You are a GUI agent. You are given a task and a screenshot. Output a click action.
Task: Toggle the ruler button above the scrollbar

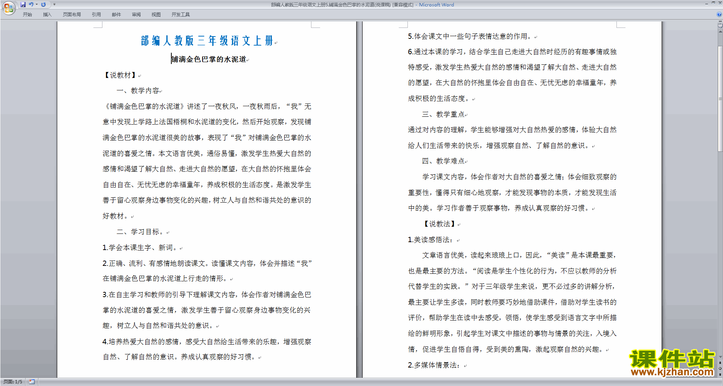click(720, 26)
